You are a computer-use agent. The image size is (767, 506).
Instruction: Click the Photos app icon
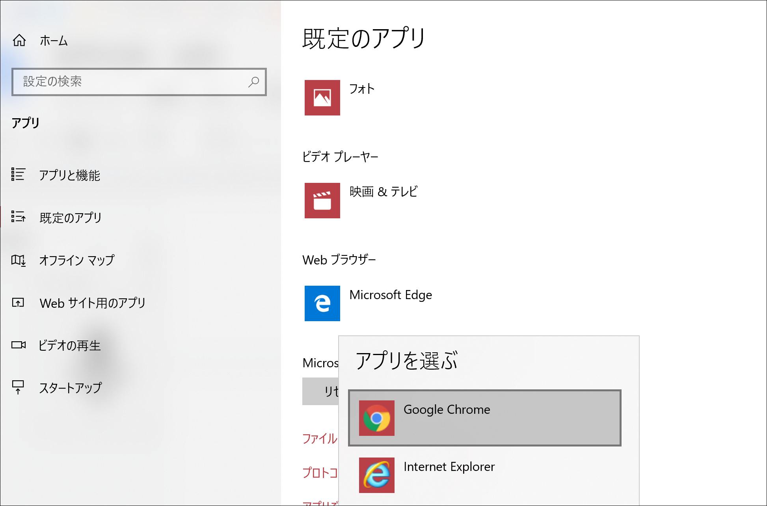322,98
